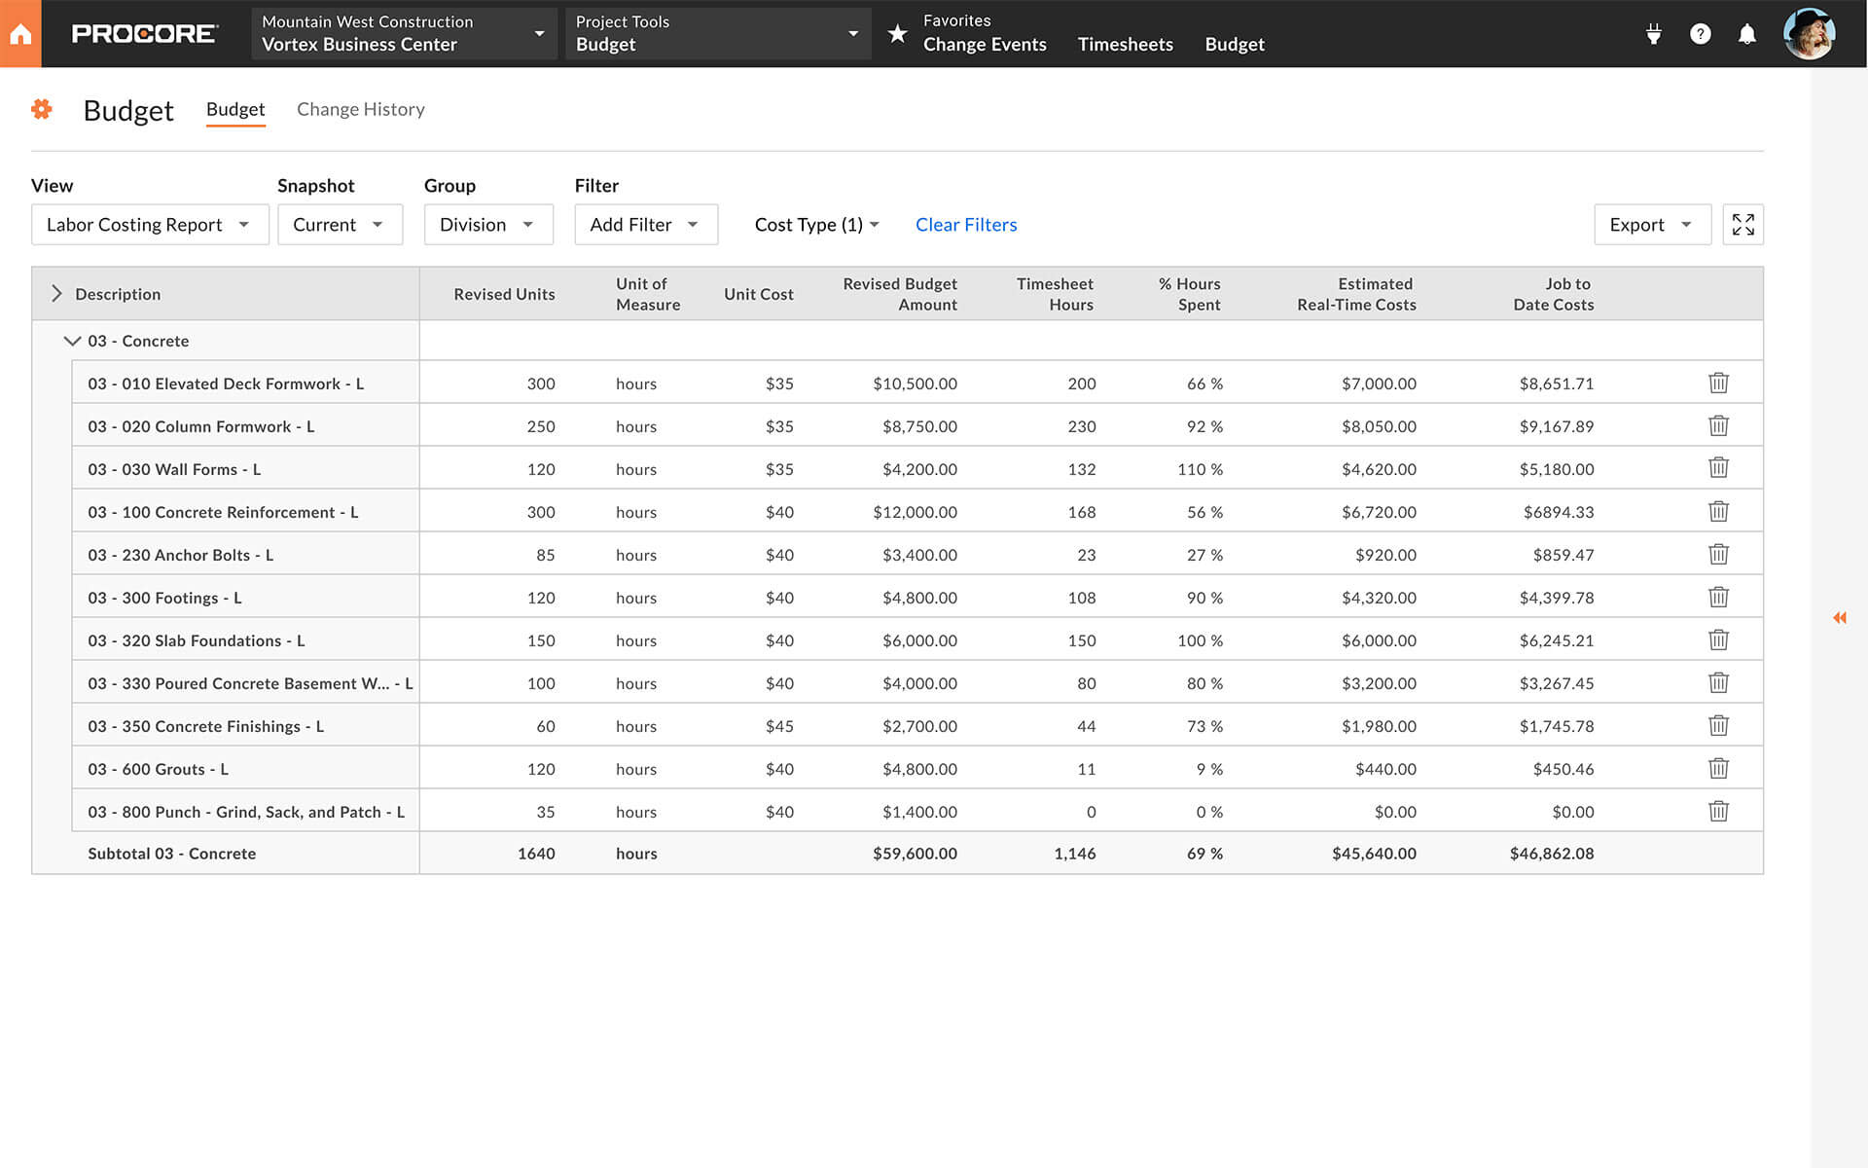The width and height of the screenshot is (1868, 1168).
Task: Click the Description column header expander
Action: [x=56, y=293]
